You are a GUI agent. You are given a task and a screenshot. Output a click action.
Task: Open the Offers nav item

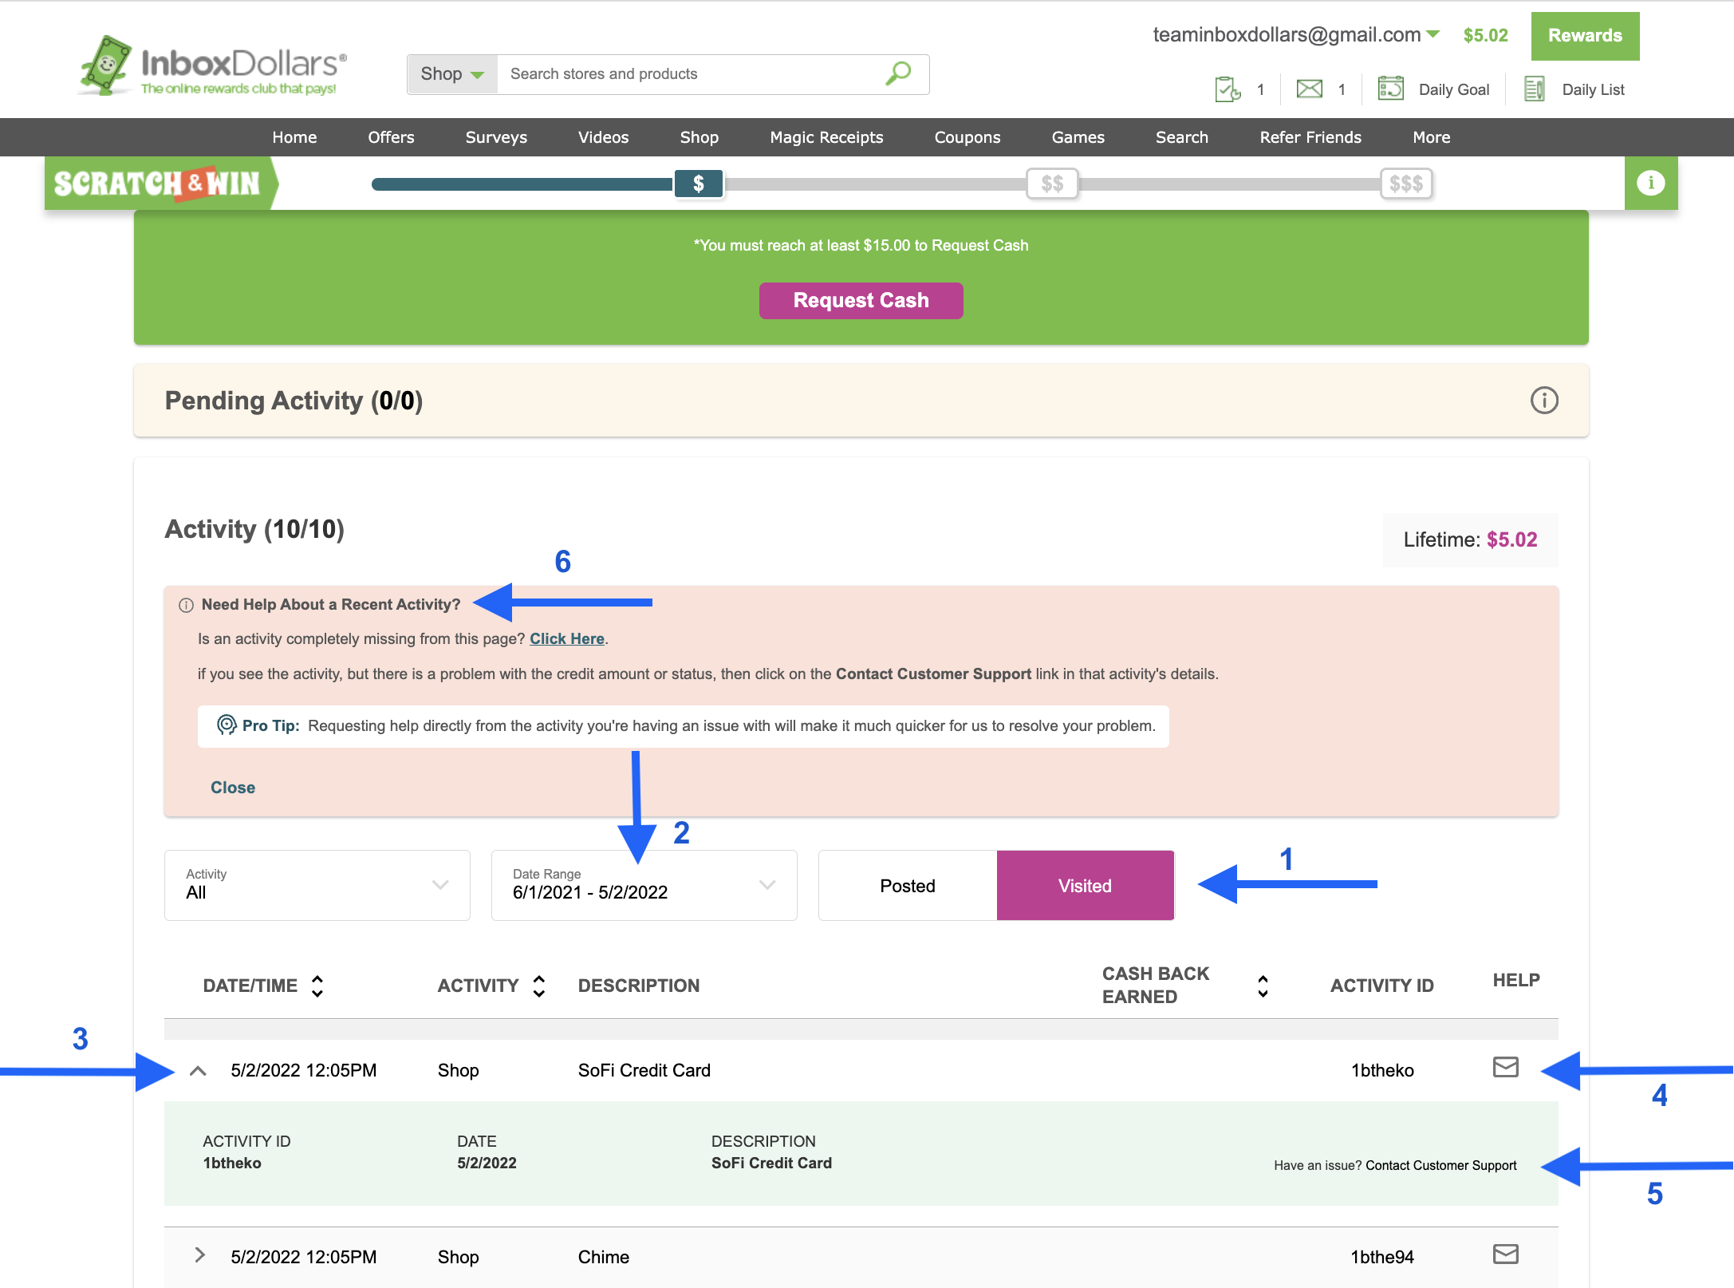pos(391,137)
